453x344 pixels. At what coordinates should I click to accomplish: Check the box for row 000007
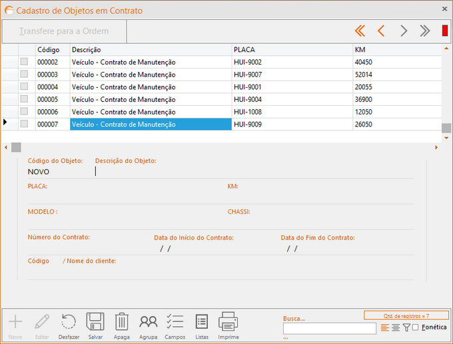(24, 124)
